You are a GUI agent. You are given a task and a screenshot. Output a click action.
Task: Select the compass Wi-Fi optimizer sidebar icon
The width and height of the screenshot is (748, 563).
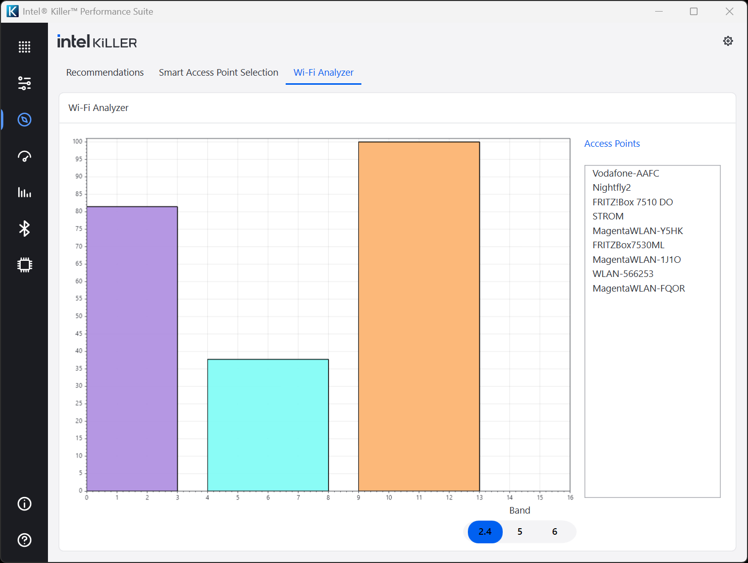coord(24,120)
